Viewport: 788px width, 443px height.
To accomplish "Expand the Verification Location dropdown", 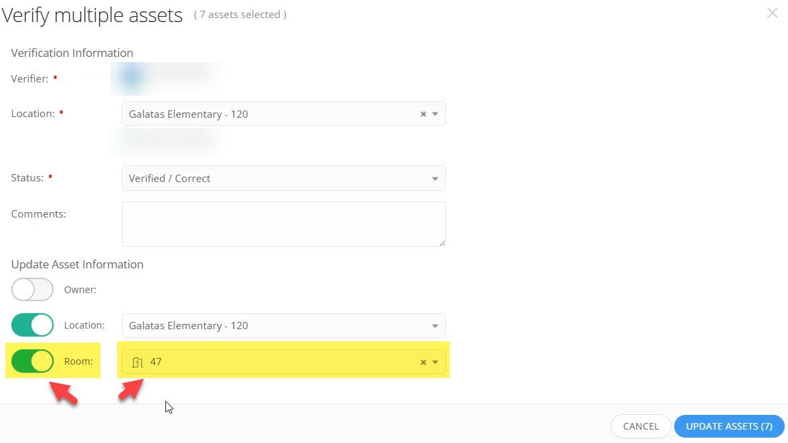I will [435, 114].
